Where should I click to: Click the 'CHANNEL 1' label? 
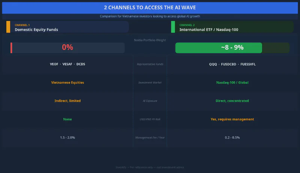click(x=22, y=25)
